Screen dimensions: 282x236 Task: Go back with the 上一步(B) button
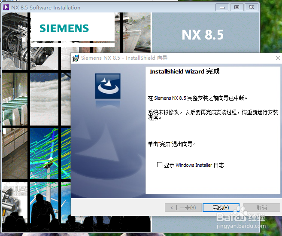pyautogui.click(x=183, y=208)
